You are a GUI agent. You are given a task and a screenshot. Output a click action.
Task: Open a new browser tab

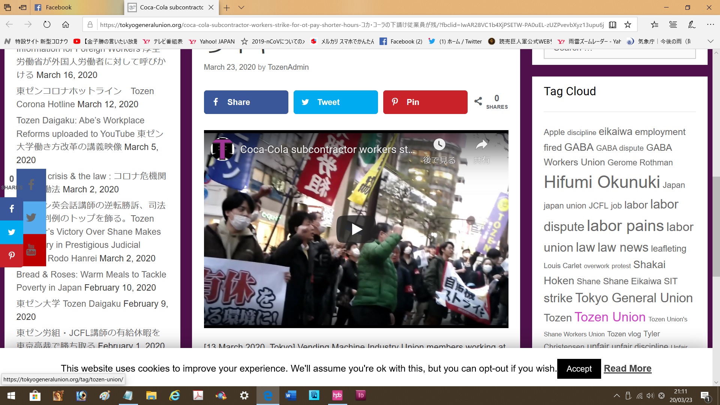[x=226, y=7]
